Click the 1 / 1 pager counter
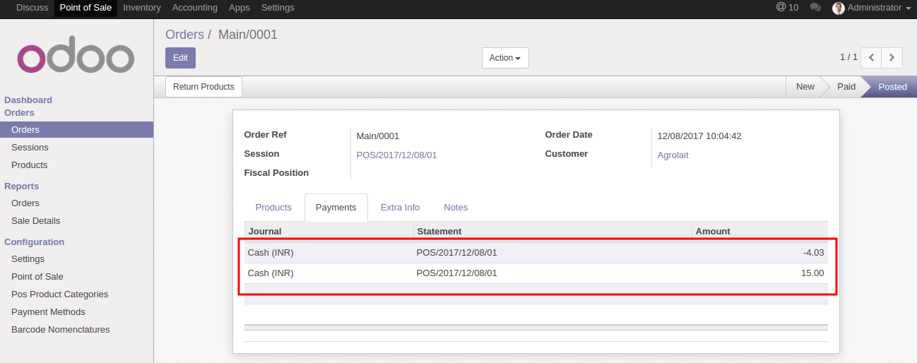This screenshot has width=917, height=363. pyautogui.click(x=848, y=57)
